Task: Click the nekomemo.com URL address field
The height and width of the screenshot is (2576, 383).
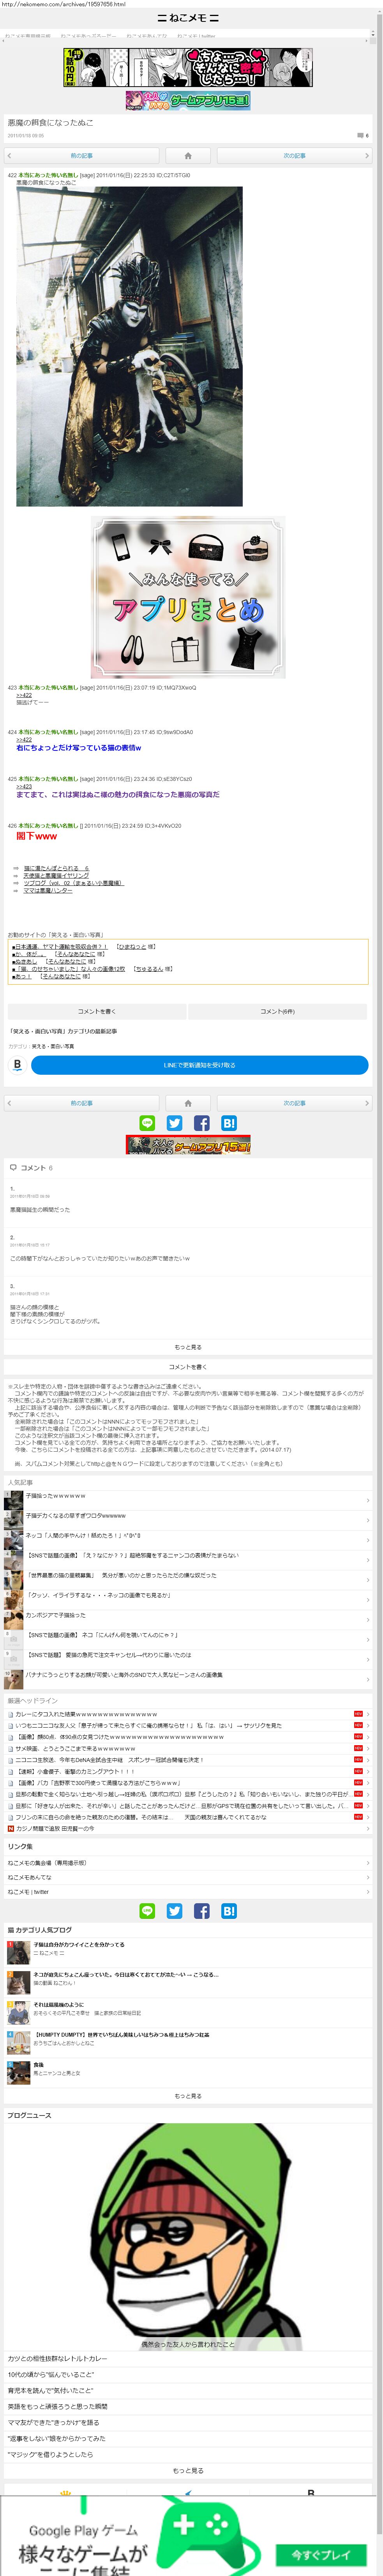Action: 64,4
